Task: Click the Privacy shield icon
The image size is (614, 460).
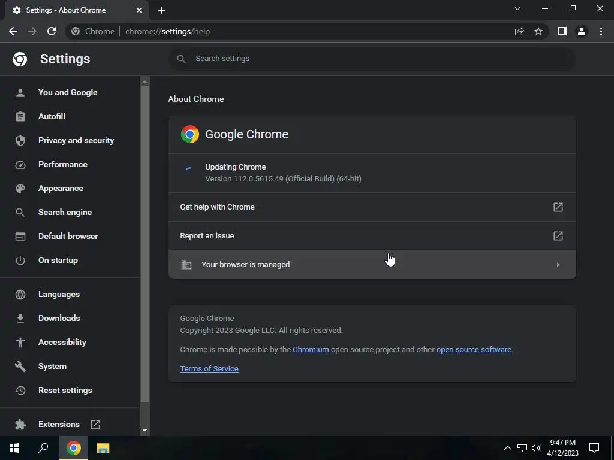Action: [20, 140]
